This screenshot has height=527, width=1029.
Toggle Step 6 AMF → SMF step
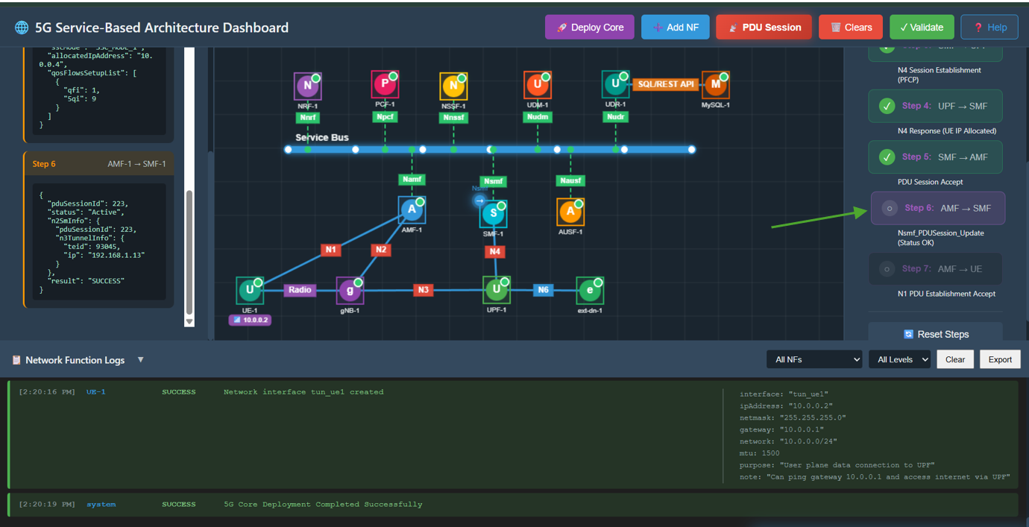tap(889, 209)
